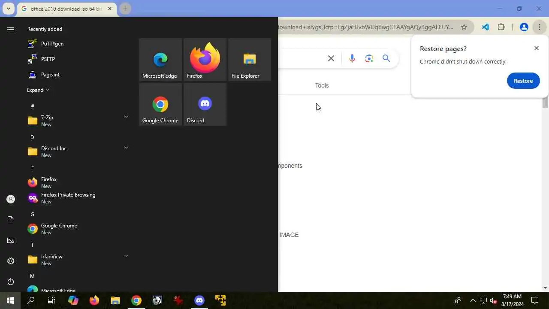Open PSFTP from Recently added
This screenshot has height=309, width=549.
[77, 59]
